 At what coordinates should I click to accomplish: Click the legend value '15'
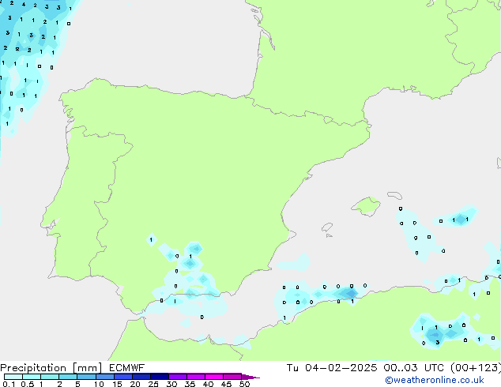point(117,384)
